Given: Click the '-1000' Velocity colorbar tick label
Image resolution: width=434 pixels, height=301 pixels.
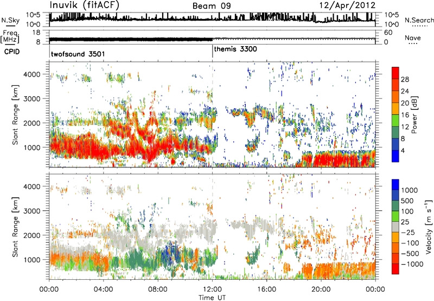Looking at the screenshot, I should [x=412, y=264].
